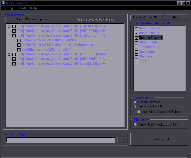Open the About dialog
The image size is (191, 158).
pyautogui.click(x=176, y=17)
